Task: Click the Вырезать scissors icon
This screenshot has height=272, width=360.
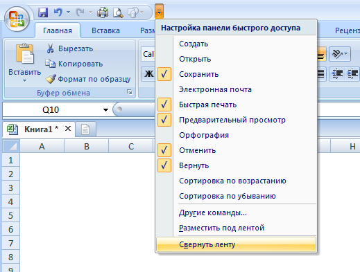Action: [x=50, y=48]
